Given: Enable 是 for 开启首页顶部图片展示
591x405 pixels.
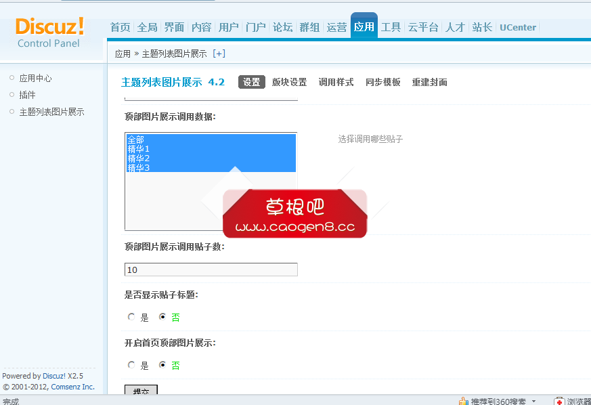Looking at the screenshot, I should point(133,365).
